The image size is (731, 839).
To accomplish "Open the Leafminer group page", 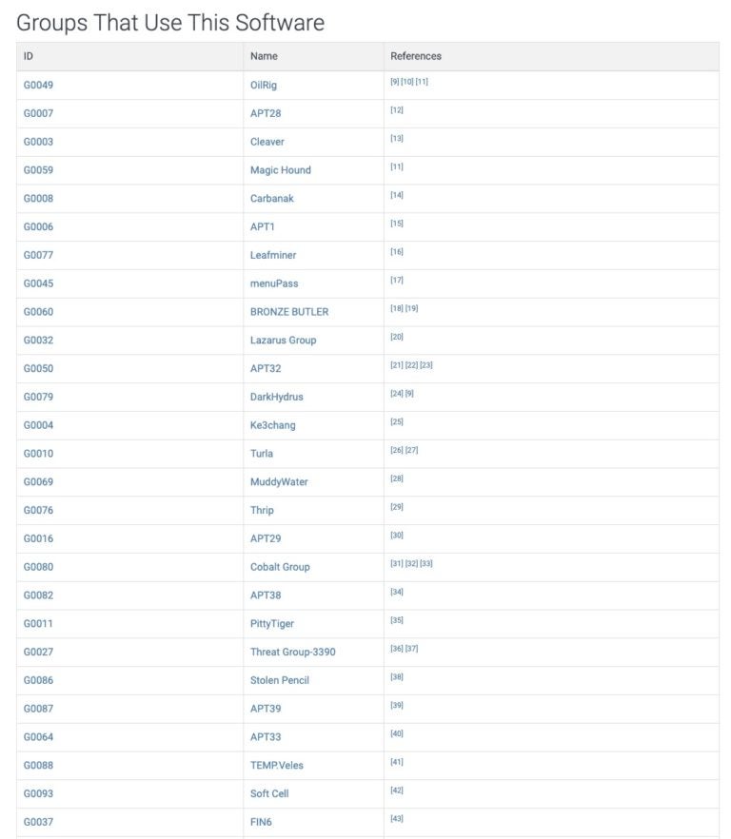I will [273, 255].
